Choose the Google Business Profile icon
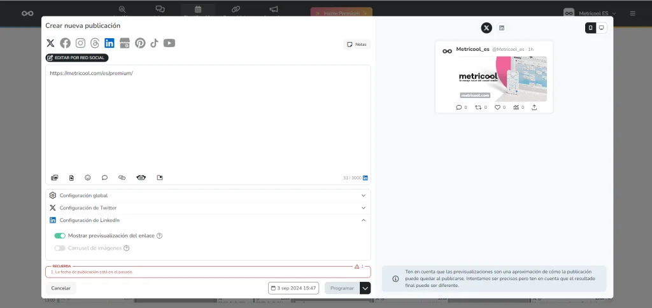Screen dimensions: 652x308 coord(125,43)
